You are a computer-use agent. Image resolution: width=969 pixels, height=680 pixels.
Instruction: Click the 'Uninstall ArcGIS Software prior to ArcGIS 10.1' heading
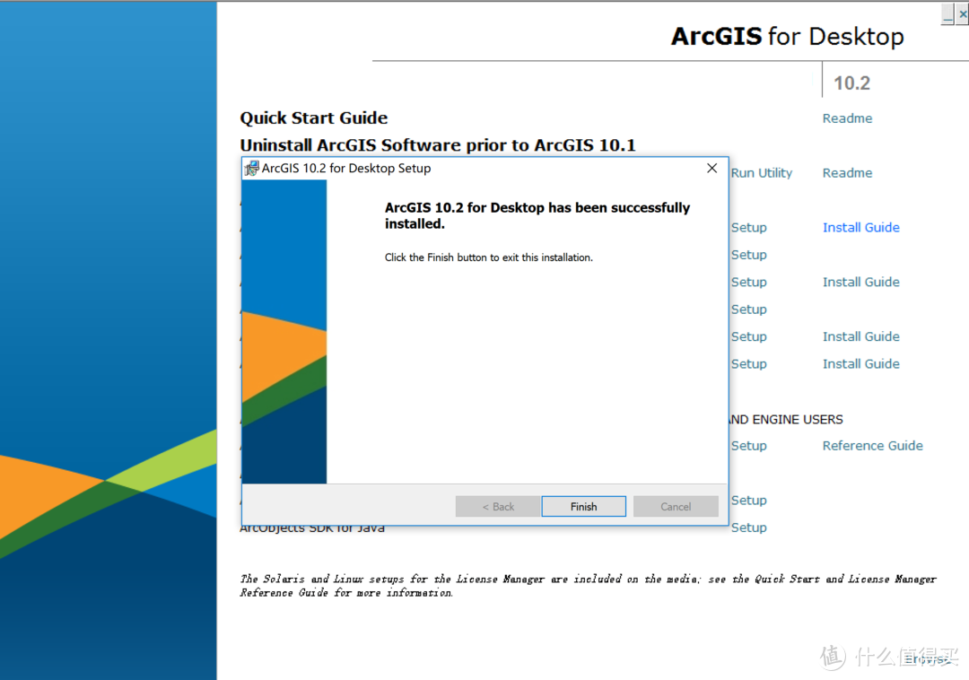438,145
